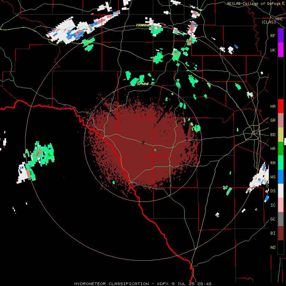The image size is (286, 286).
Task: Click the 9 JUL 25 date stamp
Action: (183, 284)
